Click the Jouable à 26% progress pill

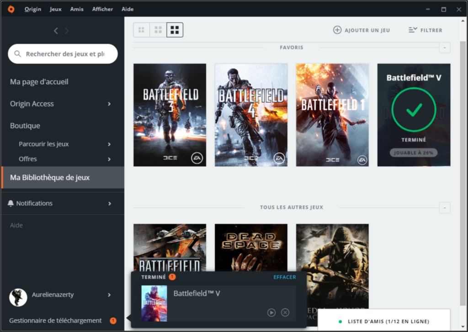(x=414, y=153)
